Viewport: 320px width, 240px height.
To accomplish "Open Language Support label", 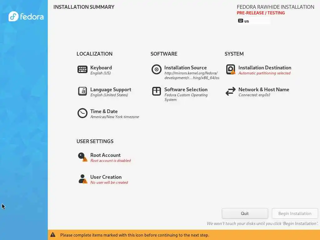I will (111, 89).
